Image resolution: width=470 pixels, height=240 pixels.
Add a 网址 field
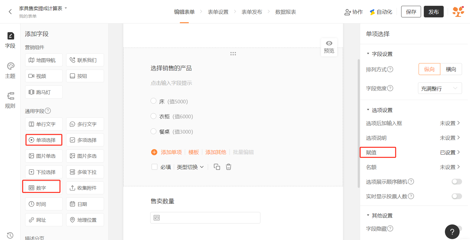[44, 220]
